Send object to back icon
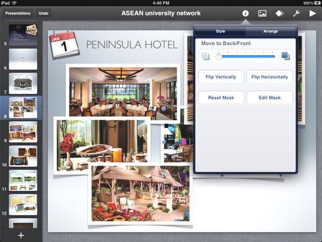Screen dimensions: 322x242 [206, 56]
